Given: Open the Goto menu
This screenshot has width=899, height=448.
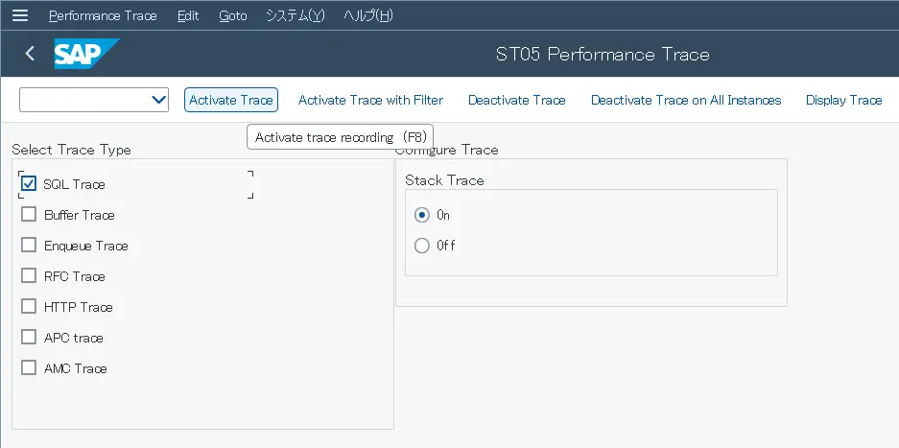Looking at the screenshot, I should click(233, 15).
